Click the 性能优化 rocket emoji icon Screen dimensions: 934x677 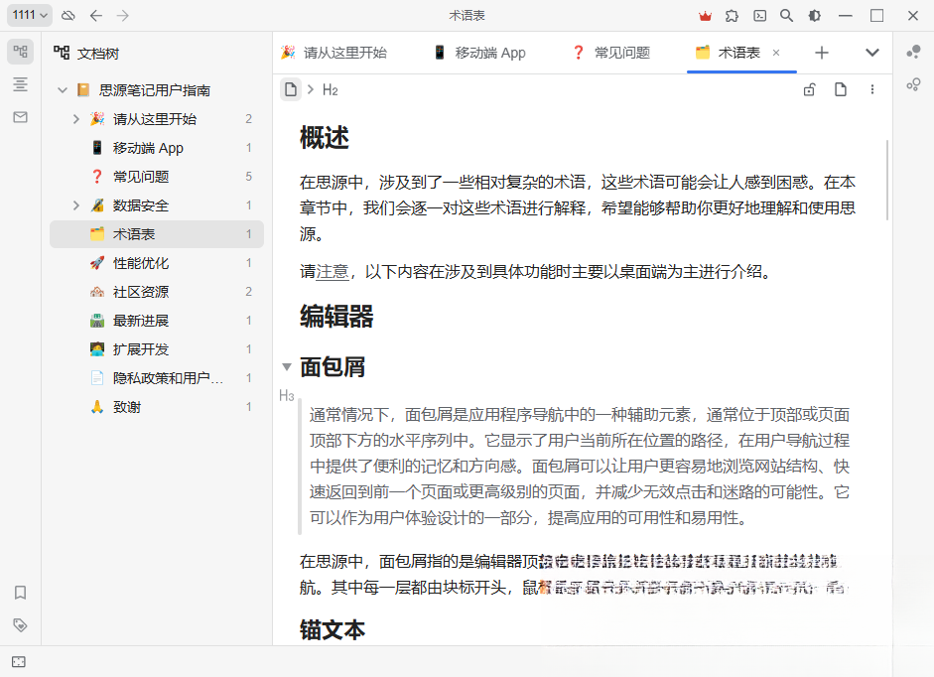click(x=97, y=263)
